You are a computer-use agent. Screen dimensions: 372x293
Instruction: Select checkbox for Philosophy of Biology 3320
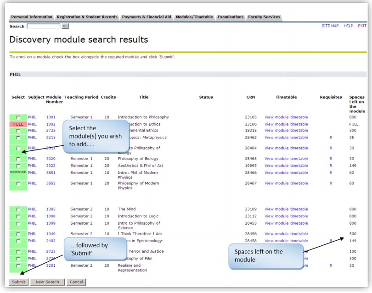click(18, 159)
